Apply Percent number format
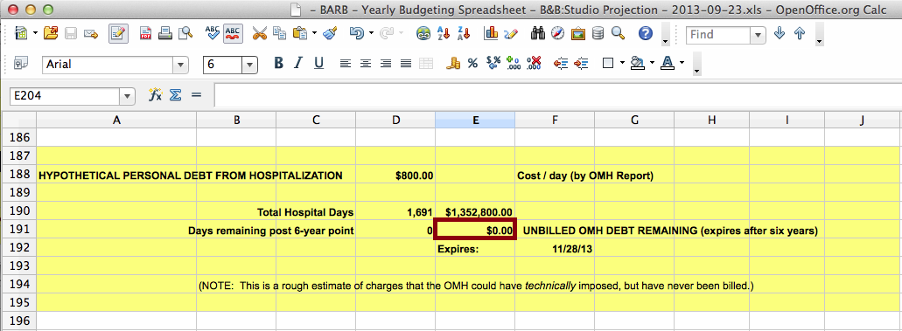This screenshot has width=902, height=331. pos(472,63)
